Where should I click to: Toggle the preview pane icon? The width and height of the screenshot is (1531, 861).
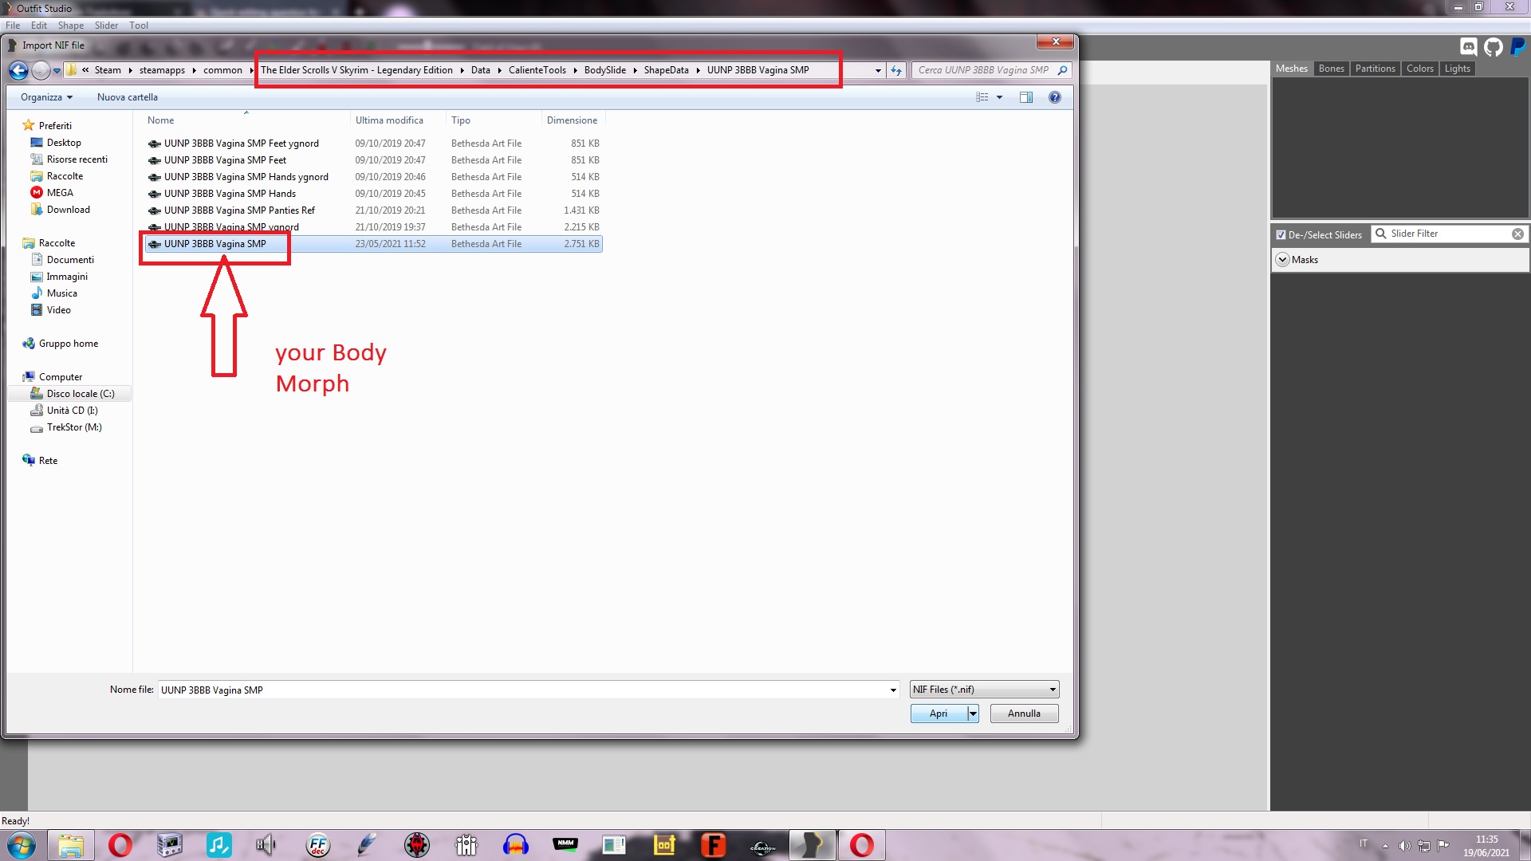coord(1026,97)
